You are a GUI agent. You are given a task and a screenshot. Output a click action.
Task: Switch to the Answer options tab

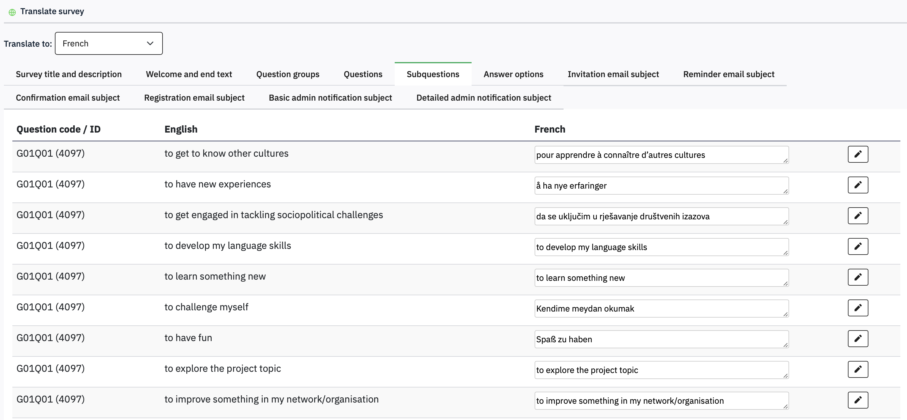(x=513, y=74)
